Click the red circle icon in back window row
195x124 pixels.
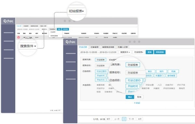[x=19, y=37]
